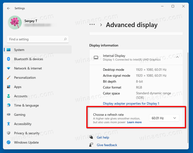The image size is (193, 153).
Task: Close the Settings window
Action: [x=183, y=6]
